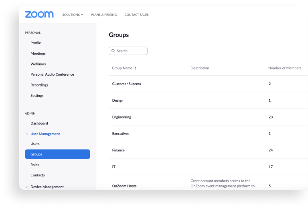Image resolution: width=308 pixels, height=209 pixels.
Task: Click the PERSONAL section label
Action: (33, 33)
